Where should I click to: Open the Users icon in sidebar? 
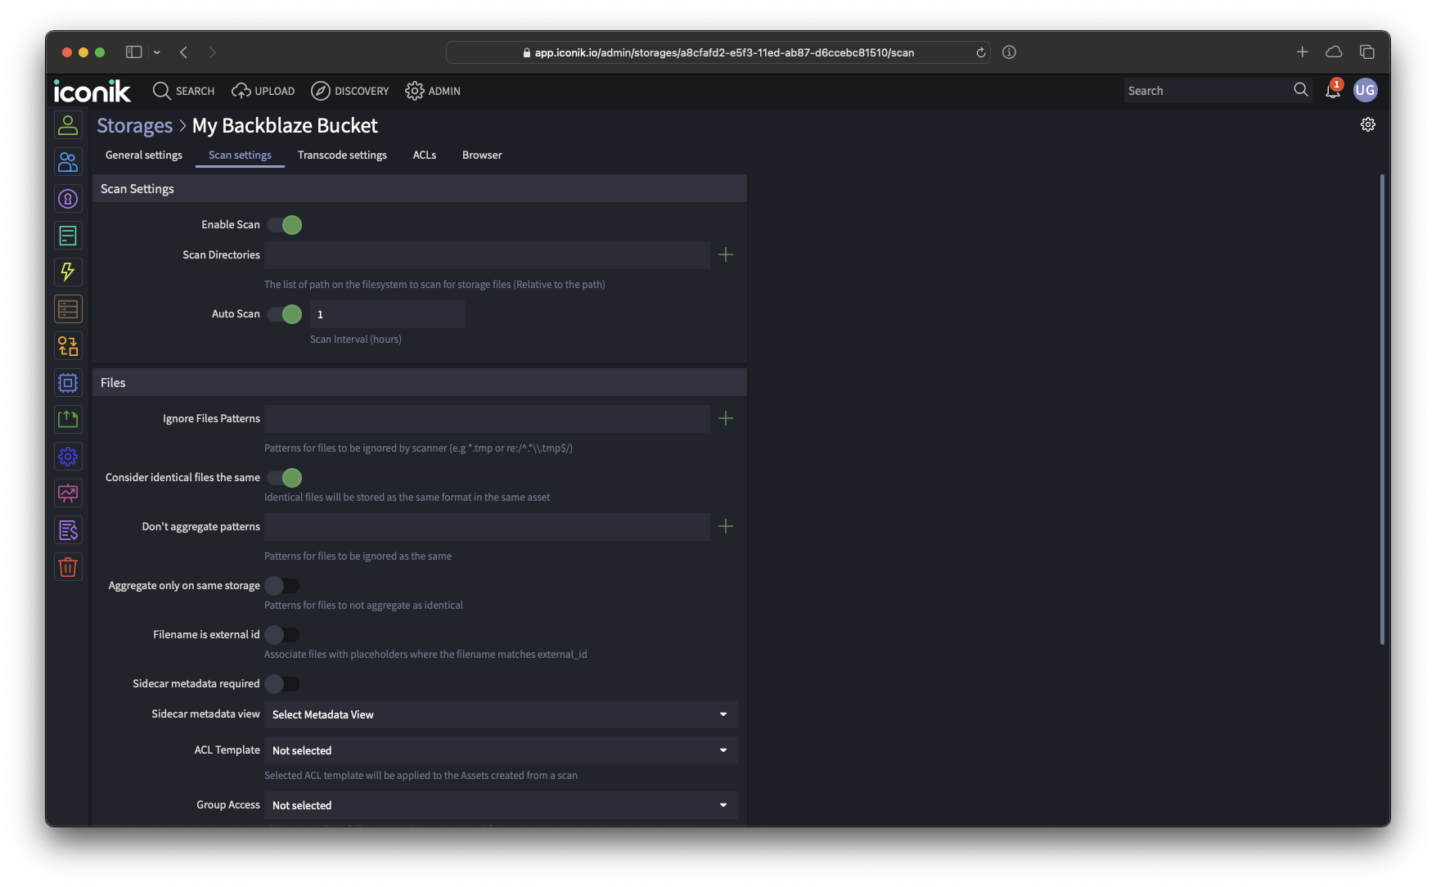[x=68, y=125]
